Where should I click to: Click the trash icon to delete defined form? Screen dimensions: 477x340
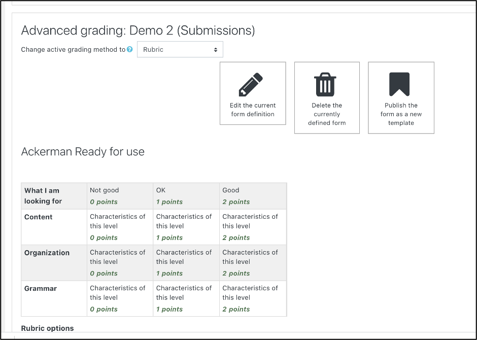coord(327,84)
